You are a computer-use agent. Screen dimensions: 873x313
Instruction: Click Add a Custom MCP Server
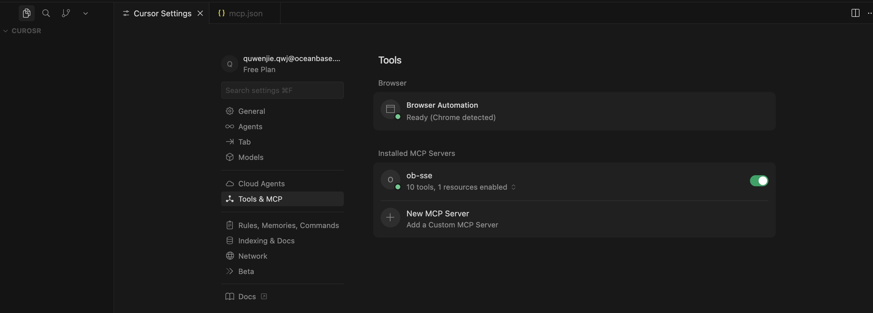click(x=452, y=225)
